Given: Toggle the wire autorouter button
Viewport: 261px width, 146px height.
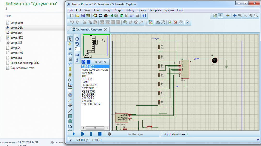Looking at the screenshot, I should tap(150, 22).
